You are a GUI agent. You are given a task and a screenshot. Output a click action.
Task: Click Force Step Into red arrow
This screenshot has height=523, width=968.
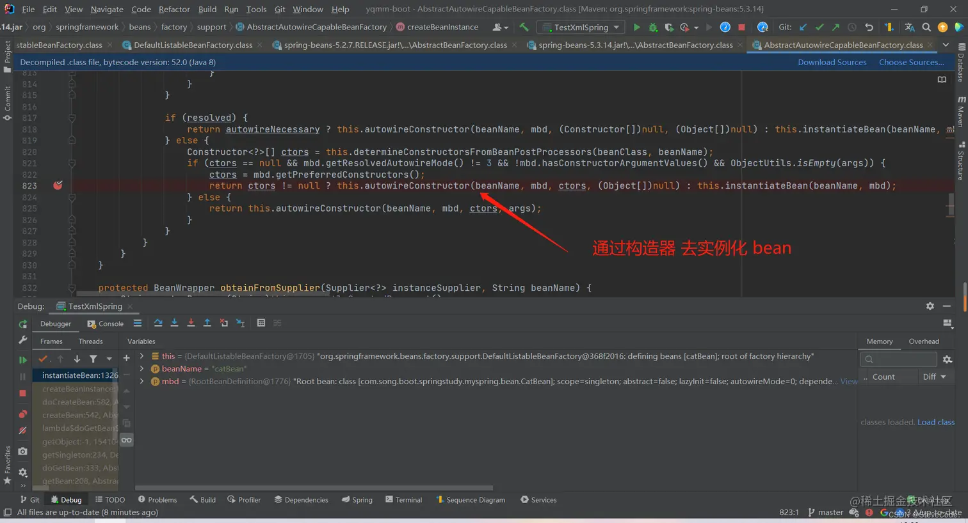pyautogui.click(x=191, y=323)
